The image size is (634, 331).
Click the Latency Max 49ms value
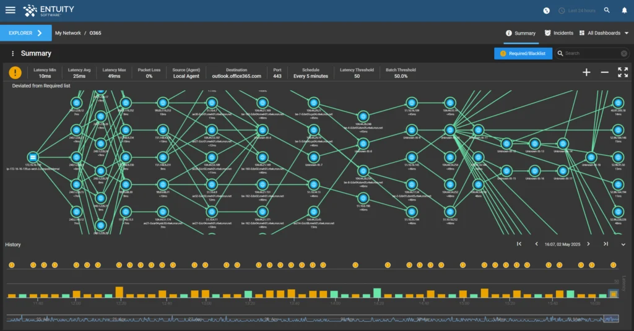(114, 76)
